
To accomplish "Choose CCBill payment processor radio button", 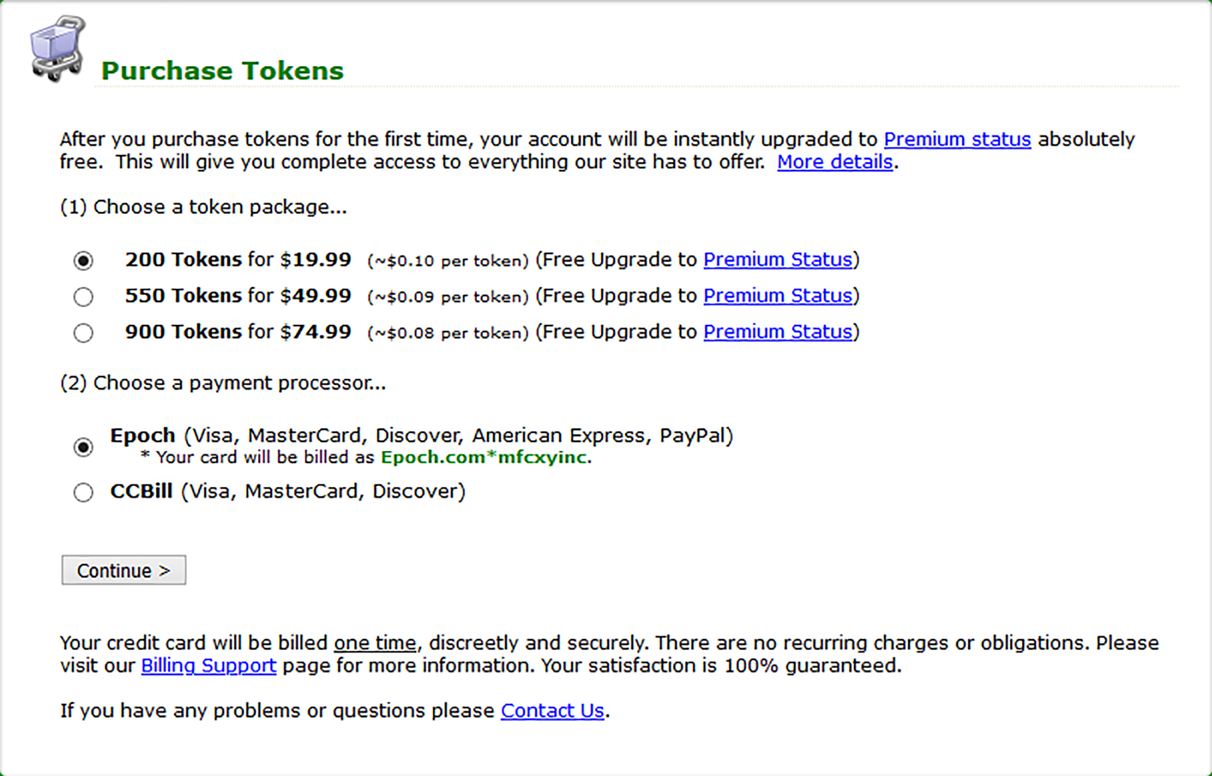I will 83,492.
